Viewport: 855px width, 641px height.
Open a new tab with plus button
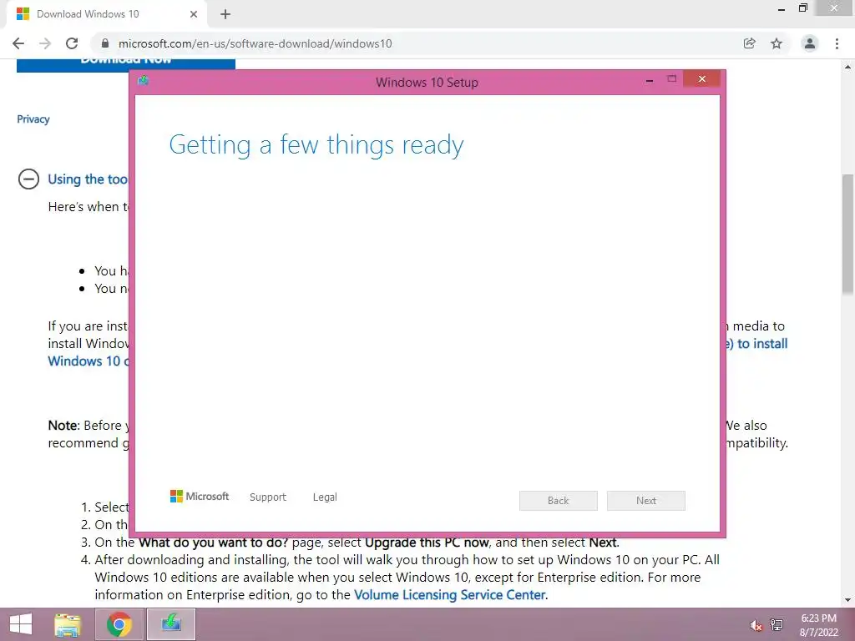click(225, 14)
